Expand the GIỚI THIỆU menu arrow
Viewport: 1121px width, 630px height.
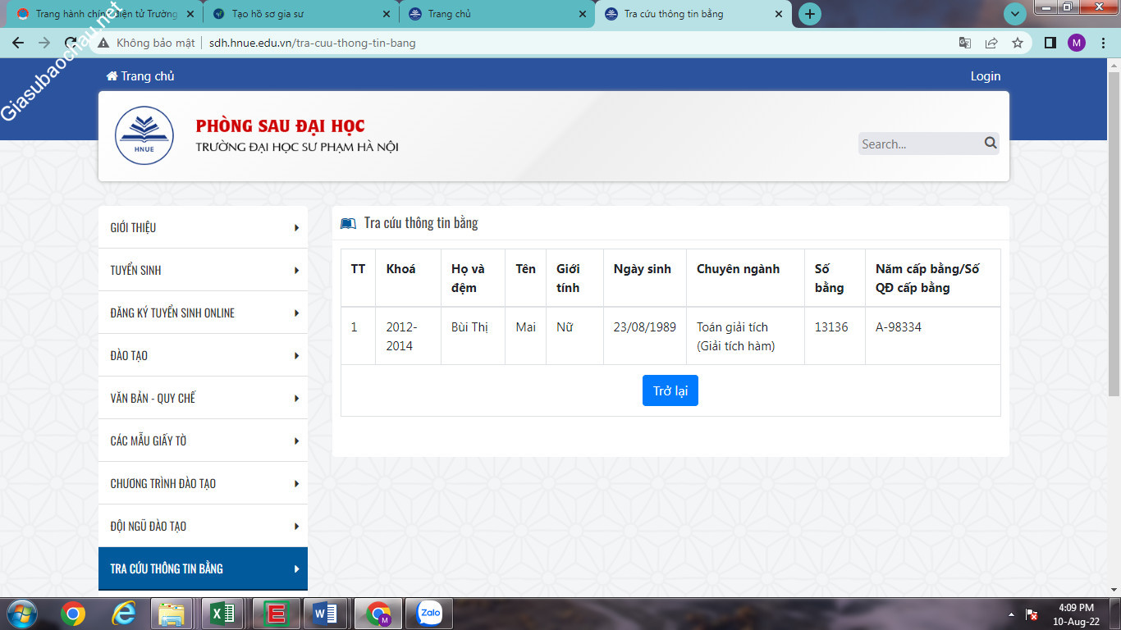(296, 227)
